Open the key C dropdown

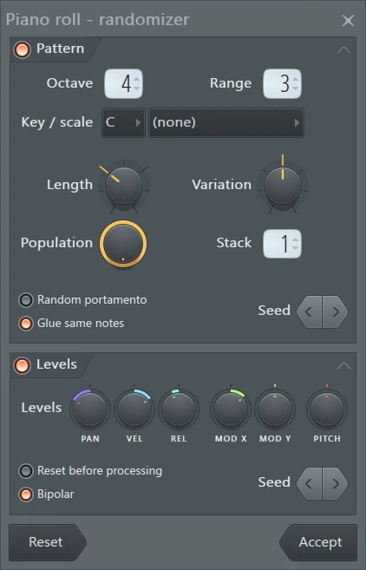(x=123, y=122)
